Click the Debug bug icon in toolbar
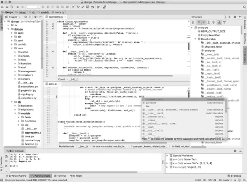 [48, 7]
